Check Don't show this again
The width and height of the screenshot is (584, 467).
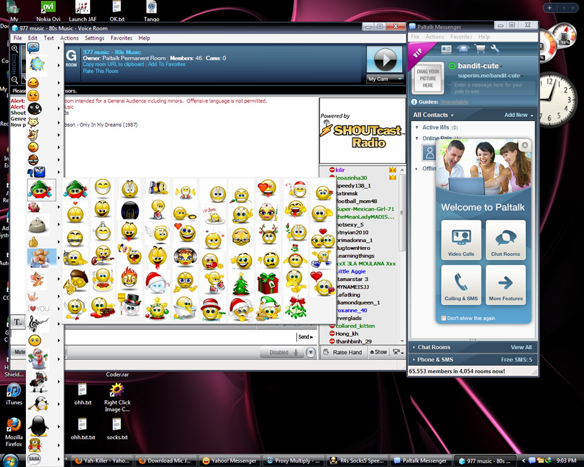click(x=443, y=318)
